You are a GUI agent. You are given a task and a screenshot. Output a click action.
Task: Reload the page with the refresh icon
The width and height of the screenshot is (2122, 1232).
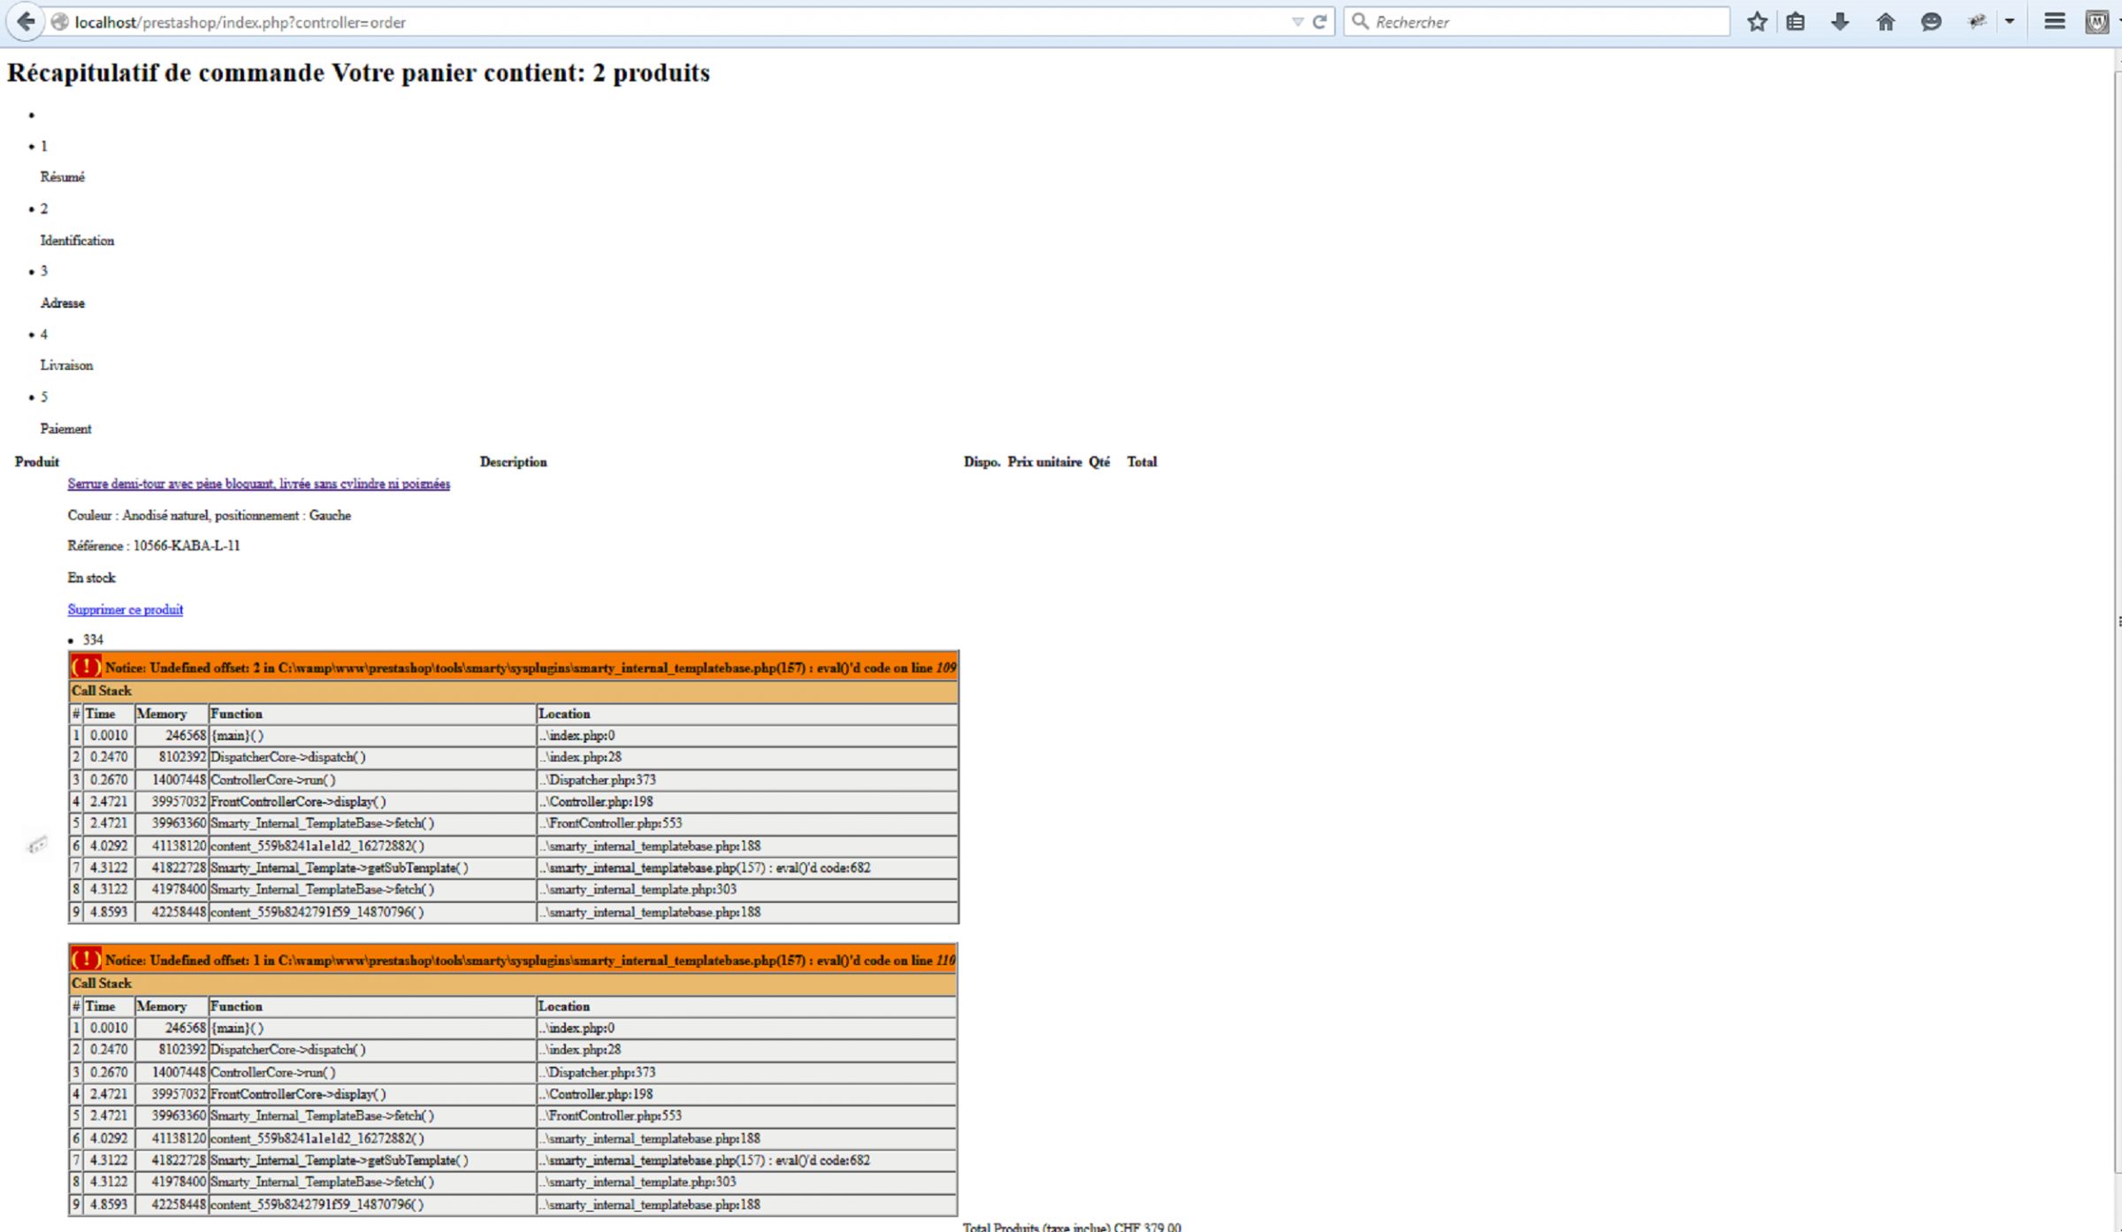(x=1319, y=22)
